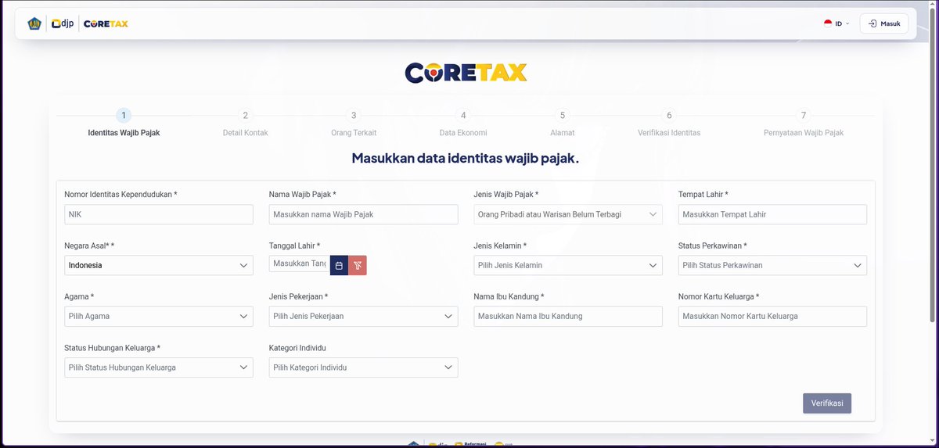Go to step 7 Pernyataan Wajib Pajak
This screenshot has height=448, width=939.
coord(804,124)
